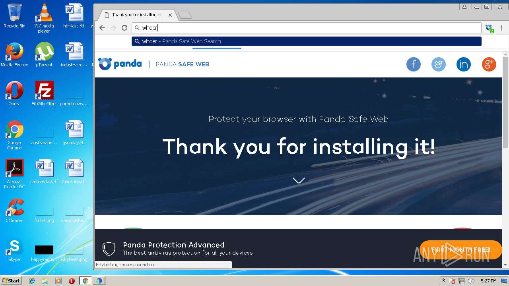Open calltuesday.rtf document

44,172
